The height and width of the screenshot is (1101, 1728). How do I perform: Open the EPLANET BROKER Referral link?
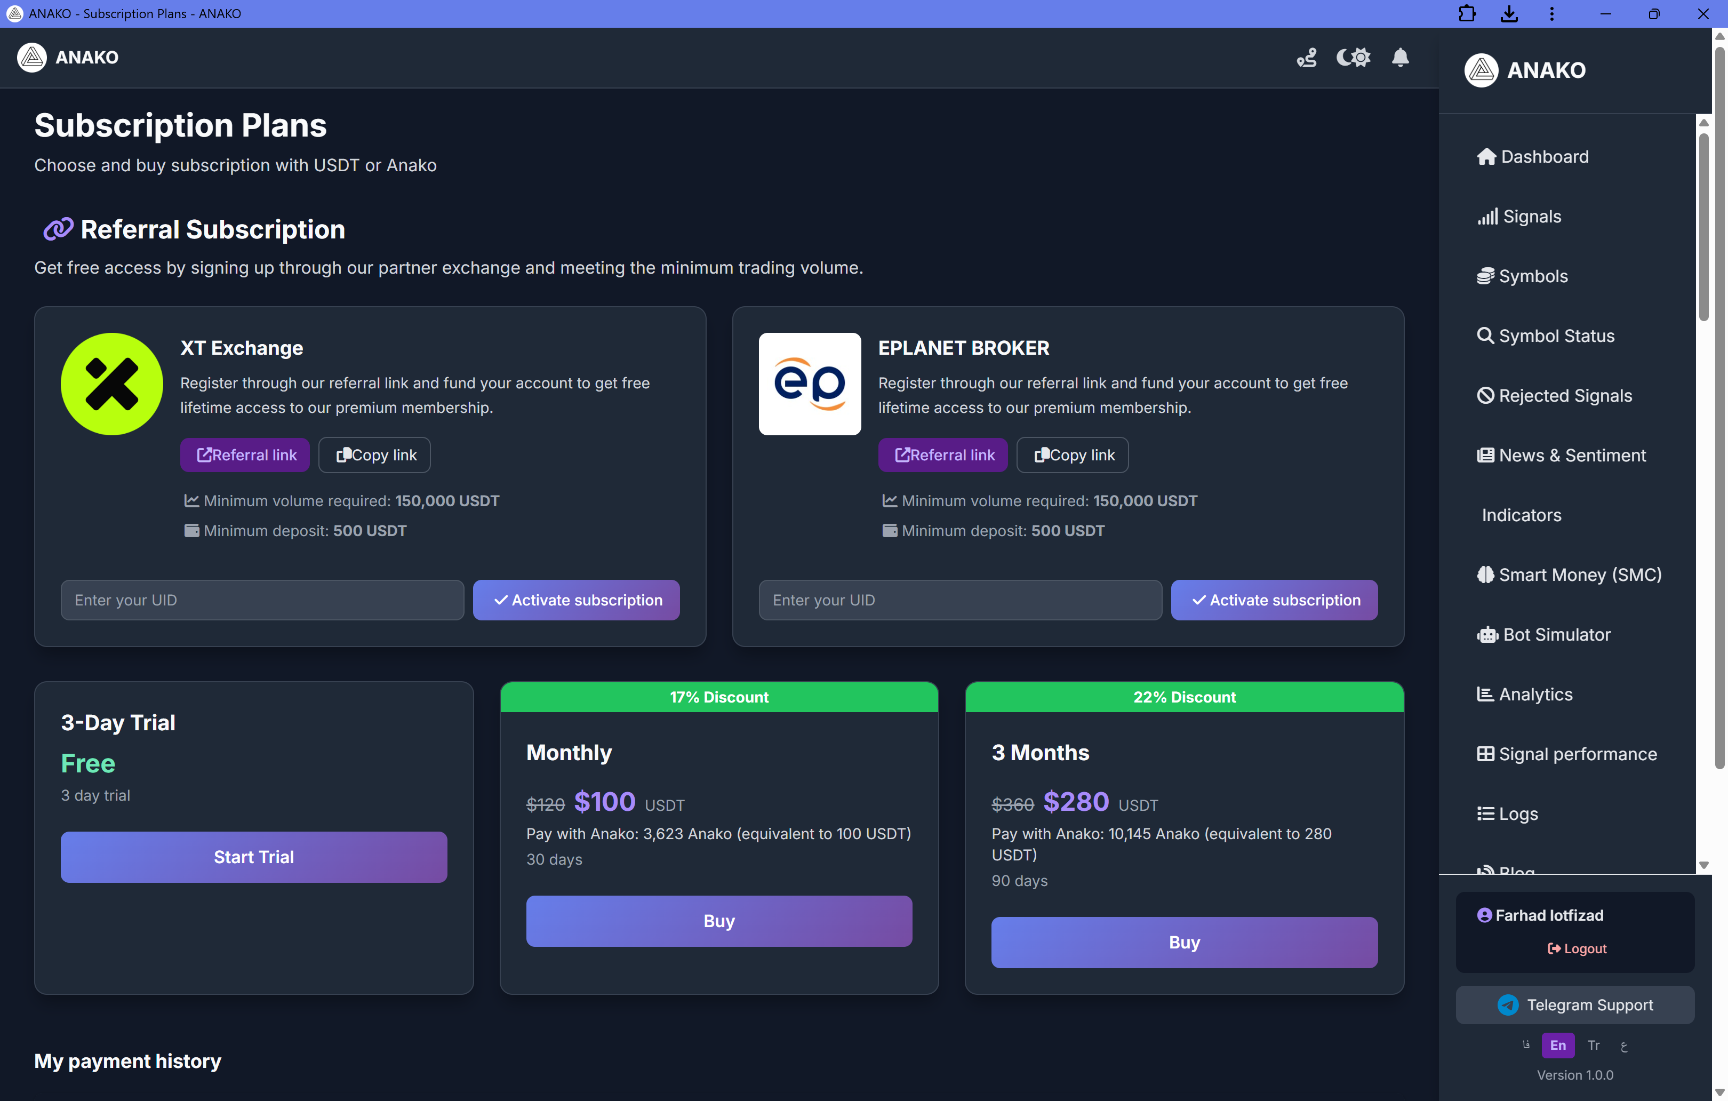click(943, 454)
